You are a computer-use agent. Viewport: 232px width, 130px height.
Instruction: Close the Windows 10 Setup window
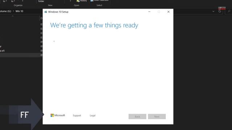point(168,12)
